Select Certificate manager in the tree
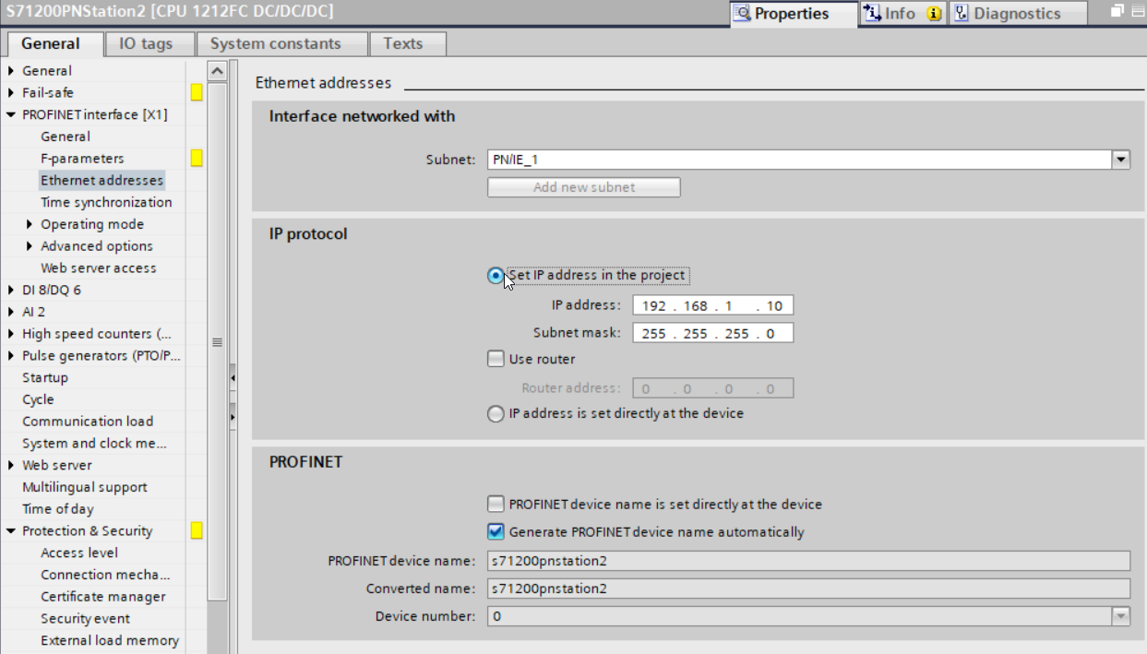Screen dimensions: 1147x654 pos(103,597)
